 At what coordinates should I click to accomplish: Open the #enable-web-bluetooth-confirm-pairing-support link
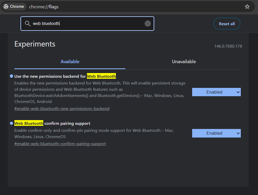[60, 144]
